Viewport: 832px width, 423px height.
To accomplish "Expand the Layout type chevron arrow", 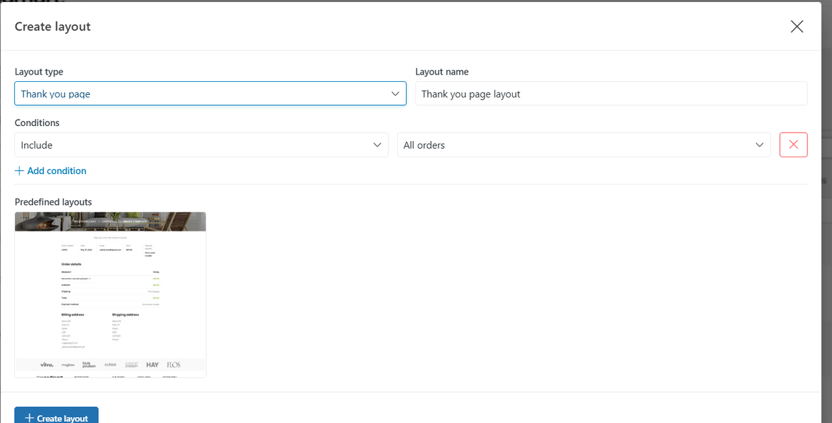I will point(395,94).
